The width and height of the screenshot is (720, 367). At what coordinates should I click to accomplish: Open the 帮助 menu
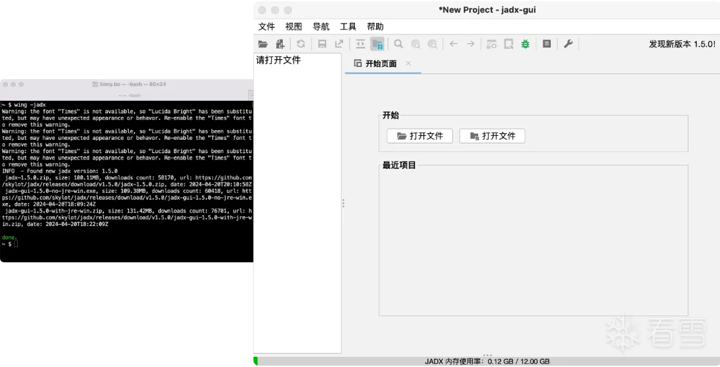(x=375, y=27)
